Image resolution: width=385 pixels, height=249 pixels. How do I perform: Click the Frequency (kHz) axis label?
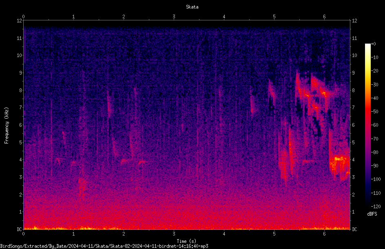click(7, 126)
